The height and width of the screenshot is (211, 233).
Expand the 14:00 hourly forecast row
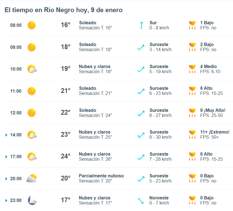6,135
